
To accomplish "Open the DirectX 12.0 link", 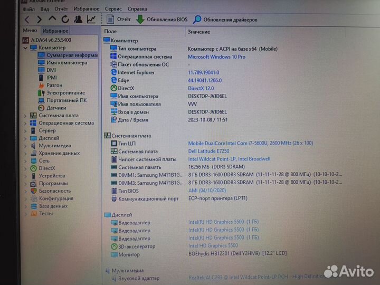I will [201, 88].
